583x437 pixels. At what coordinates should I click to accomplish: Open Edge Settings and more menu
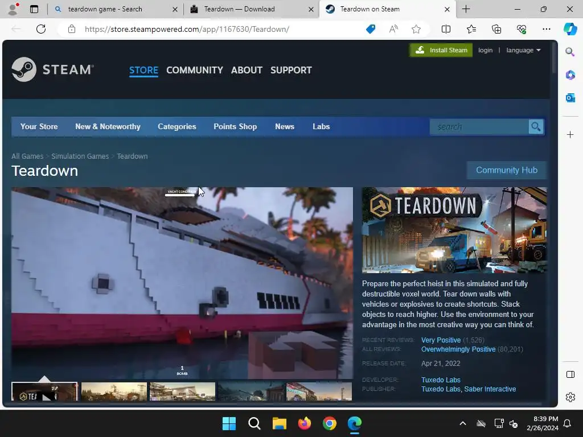pos(546,29)
